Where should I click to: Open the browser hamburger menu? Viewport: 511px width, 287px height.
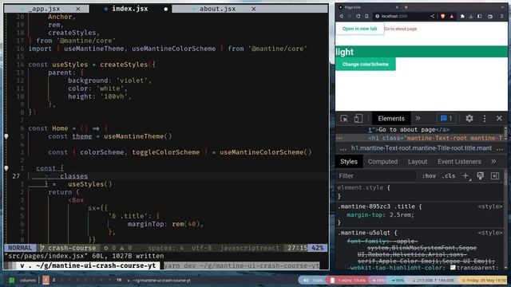pos(501,16)
